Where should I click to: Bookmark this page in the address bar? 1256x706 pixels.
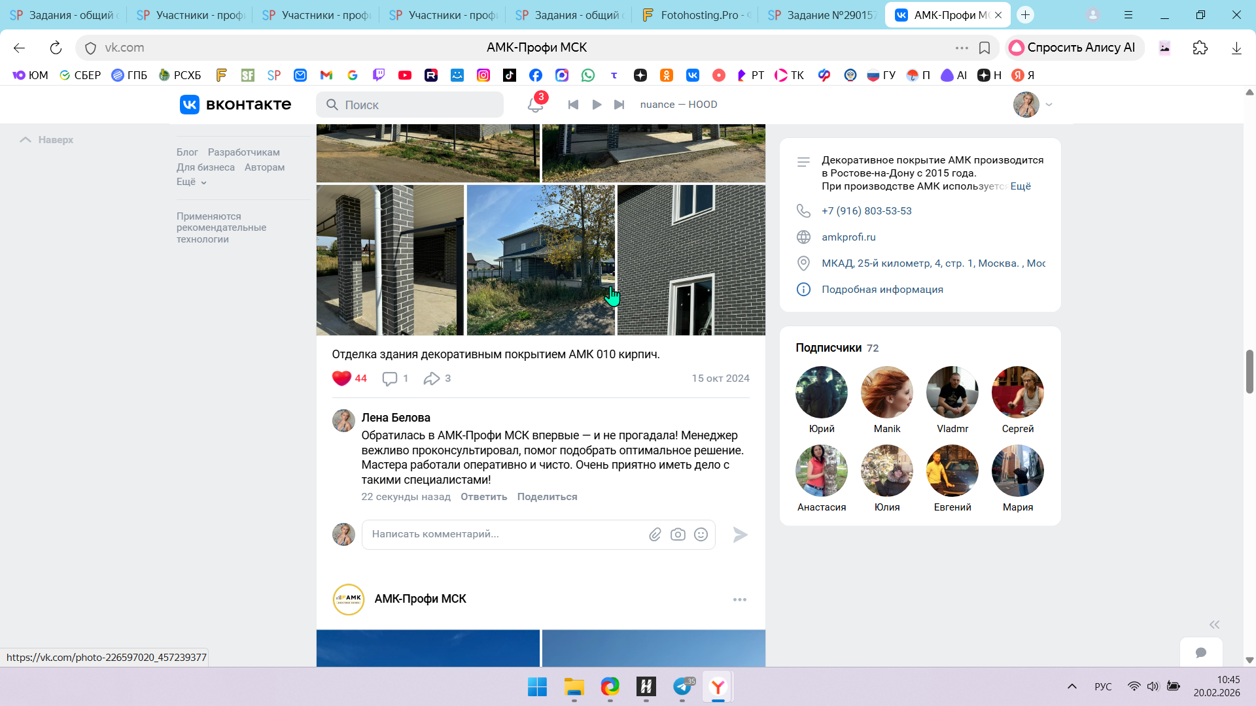click(984, 48)
